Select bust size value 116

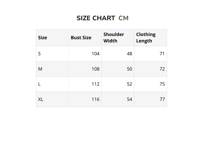coord(95,99)
